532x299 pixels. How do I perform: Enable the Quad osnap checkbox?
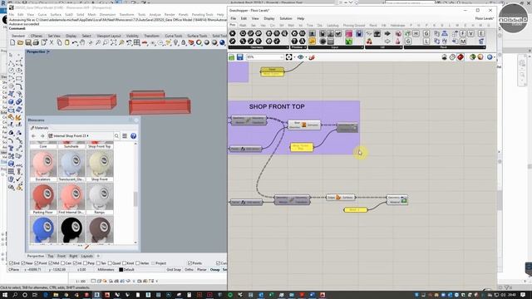tap(110, 263)
